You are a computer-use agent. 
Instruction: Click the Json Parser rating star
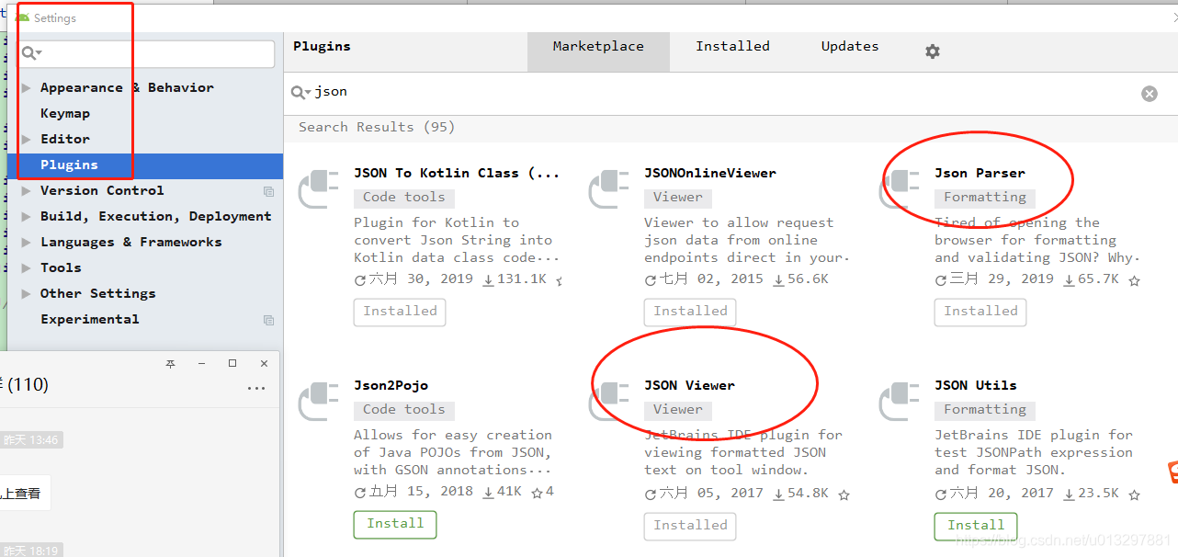click(1134, 280)
